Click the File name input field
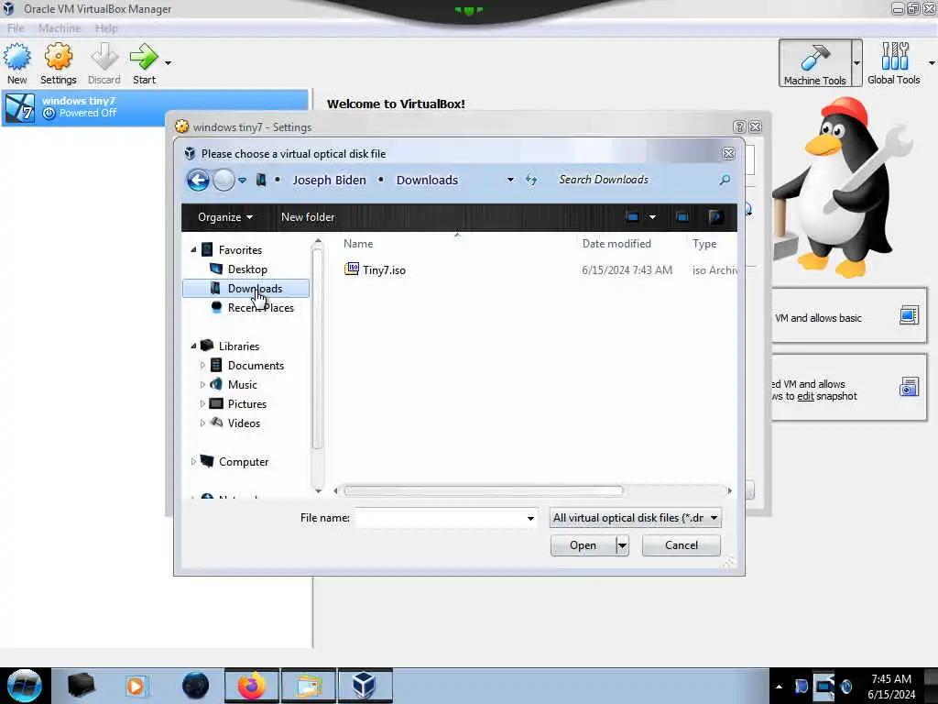 click(x=440, y=518)
